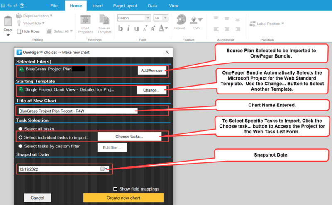The height and width of the screenshot is (205, 332).
Task: Switch to the Data ribbon tab
Action: (152, 6)
